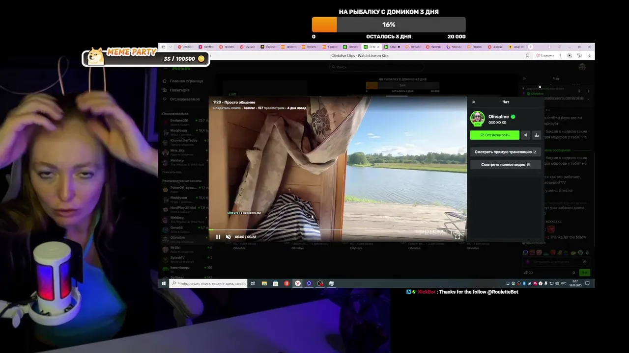
Task: Open Task View on the taskbar
Action: [253, 283]
